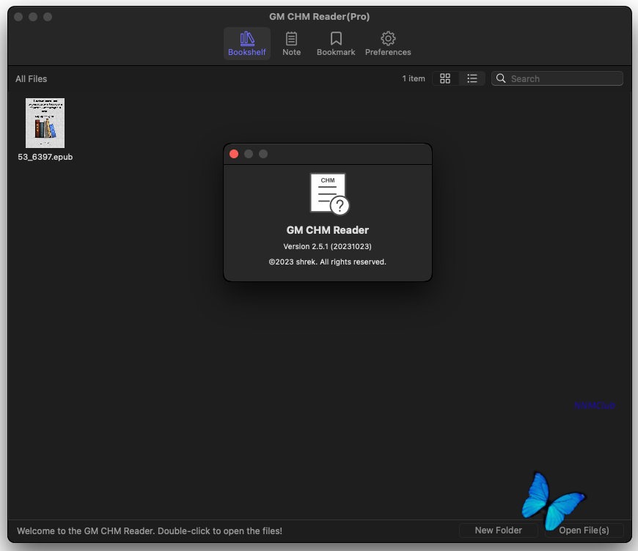
Task: Click the blue butterfly icon
Action: coord(554,501)
